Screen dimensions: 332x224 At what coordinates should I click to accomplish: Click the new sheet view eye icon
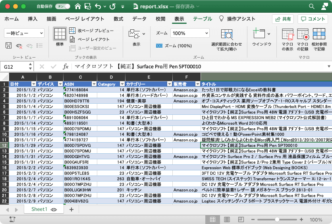click(29, 46)
